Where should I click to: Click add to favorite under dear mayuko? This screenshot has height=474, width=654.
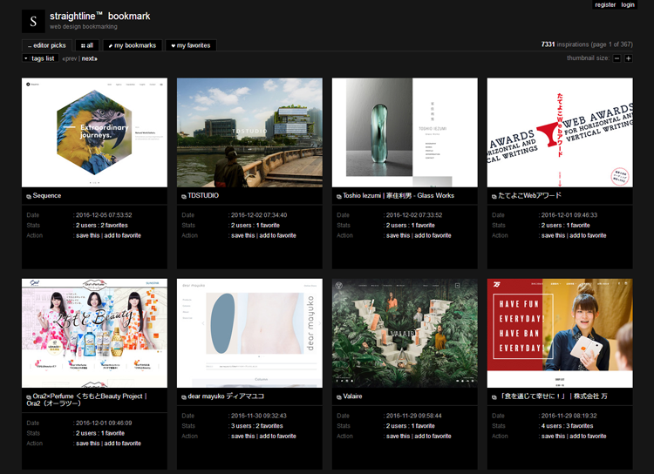(x=278, y=436)
